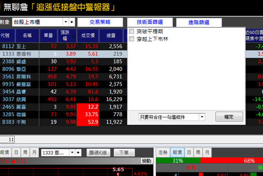Viewport: 263px width, 176px height.
Task: Switch left chart to 日 tab
Action: coord(16,152)
